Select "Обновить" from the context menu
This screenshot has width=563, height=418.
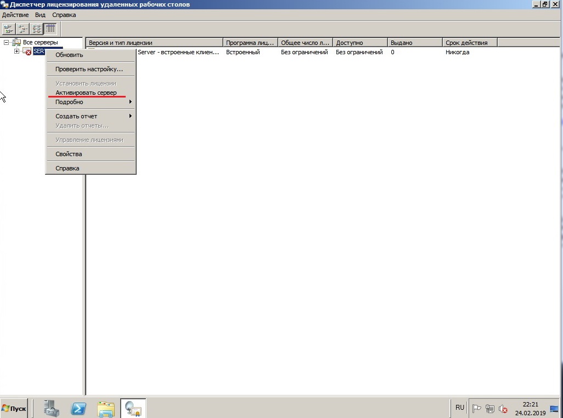coord(69,55)
